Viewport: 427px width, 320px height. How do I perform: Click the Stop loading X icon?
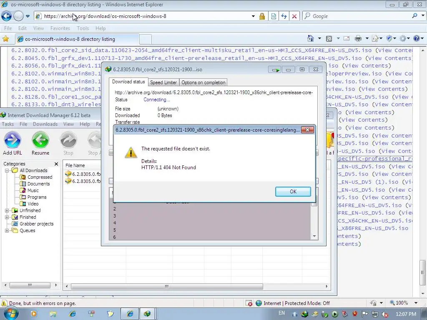point(294,16)
